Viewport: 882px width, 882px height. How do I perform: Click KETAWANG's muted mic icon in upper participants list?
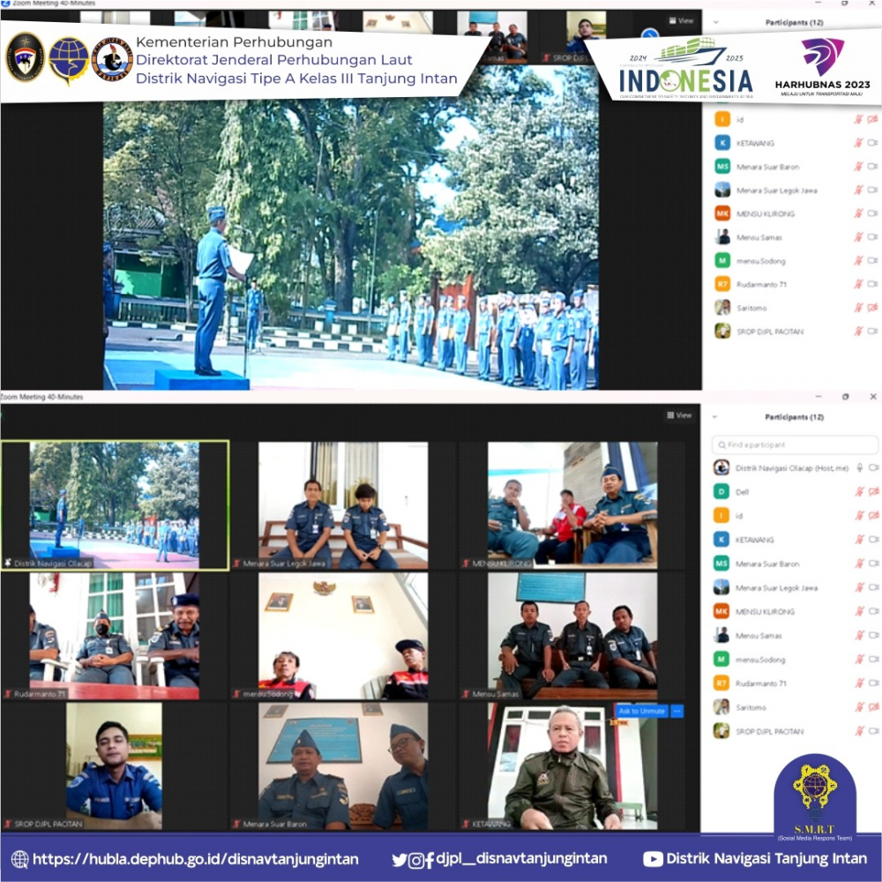coord(859,143)
